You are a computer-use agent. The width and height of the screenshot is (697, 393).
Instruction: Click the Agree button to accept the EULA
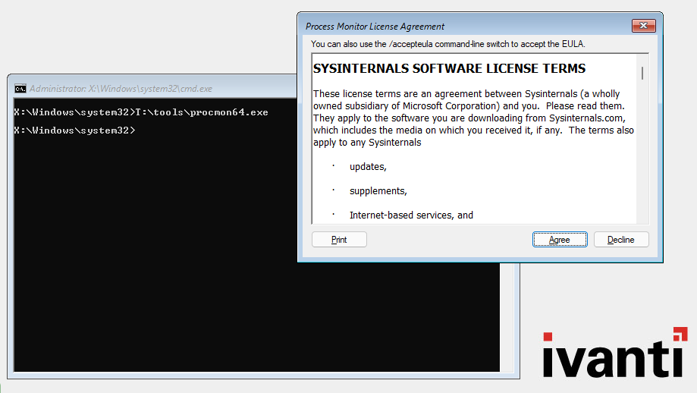[559, 240]
